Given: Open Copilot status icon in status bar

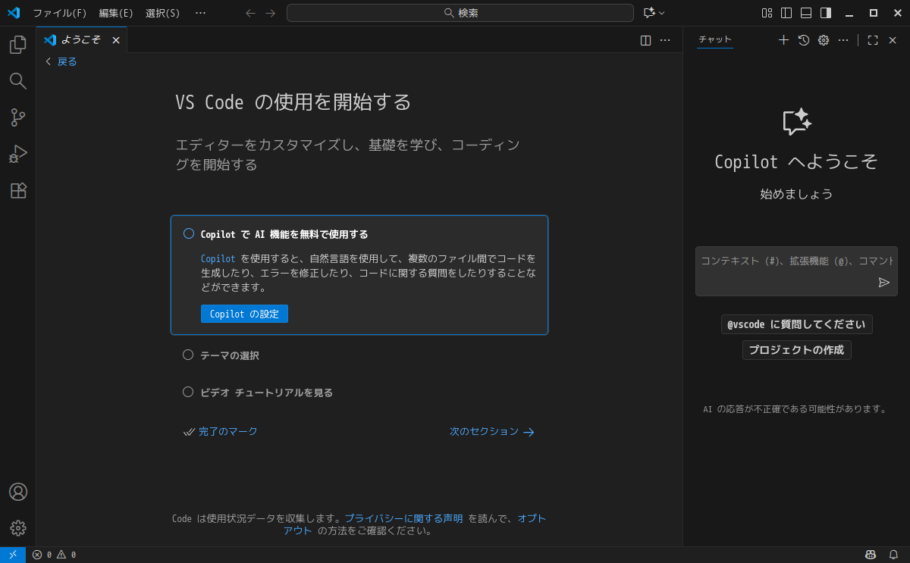Looking at the screenshot, I should point(871,555).
